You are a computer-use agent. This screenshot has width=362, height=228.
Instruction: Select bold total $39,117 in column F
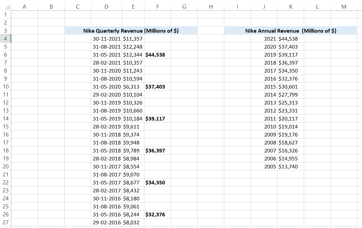click(x=157, y=119)
